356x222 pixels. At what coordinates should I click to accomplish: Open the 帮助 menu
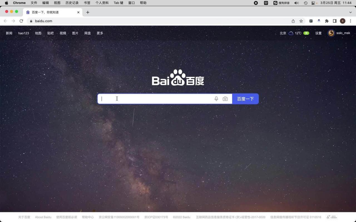click(x=143, y=3)
